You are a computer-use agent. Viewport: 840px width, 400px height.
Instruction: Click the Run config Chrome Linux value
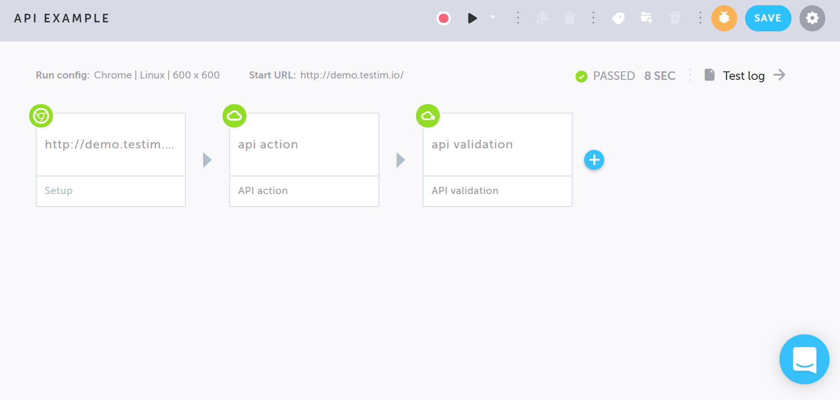[157, 75]
